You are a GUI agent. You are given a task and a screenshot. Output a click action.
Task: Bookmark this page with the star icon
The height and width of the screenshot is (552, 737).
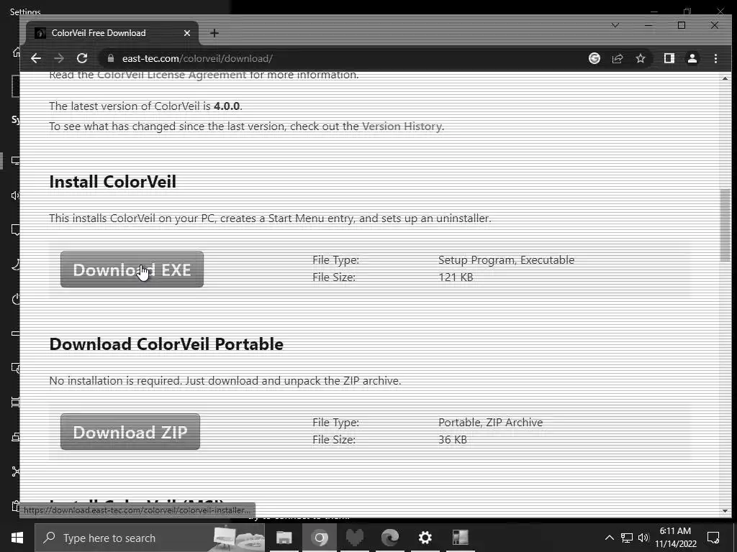click(640, 58)
